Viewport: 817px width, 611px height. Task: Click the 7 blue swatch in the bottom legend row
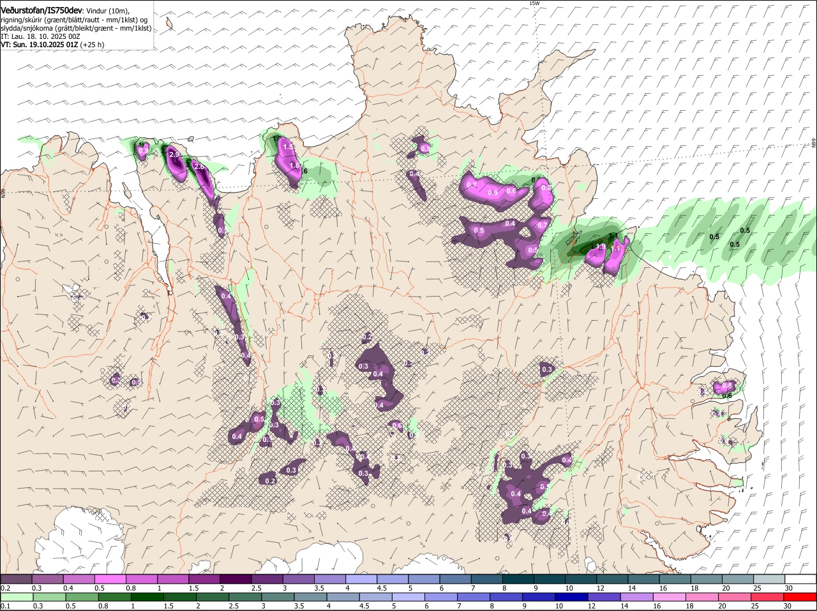tap(474, 597)
